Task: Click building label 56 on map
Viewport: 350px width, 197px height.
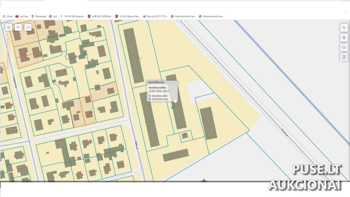Action: click(19, 34)
